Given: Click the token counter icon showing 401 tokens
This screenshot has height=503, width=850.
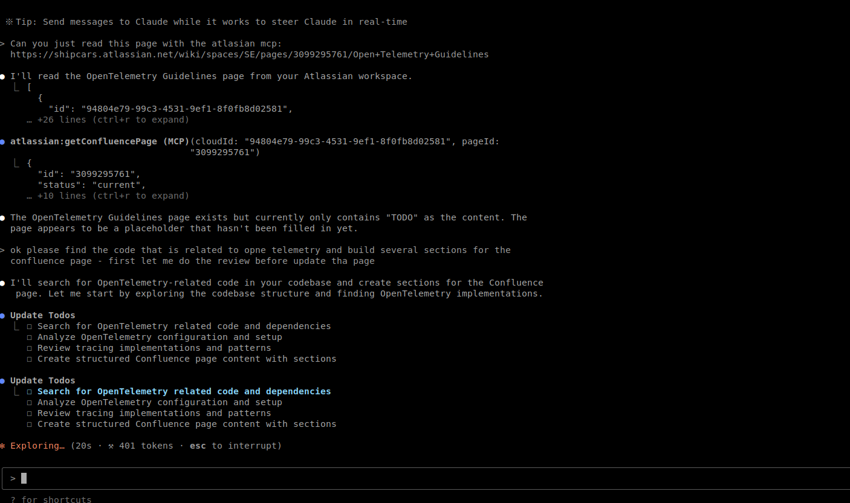Looking at the screenshot, I should 111,445.
